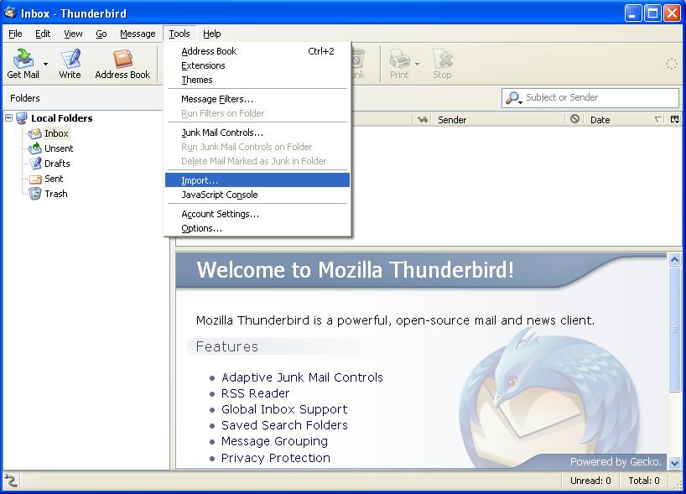Open Account Settings from Tools menu

[x=257, y=214]
